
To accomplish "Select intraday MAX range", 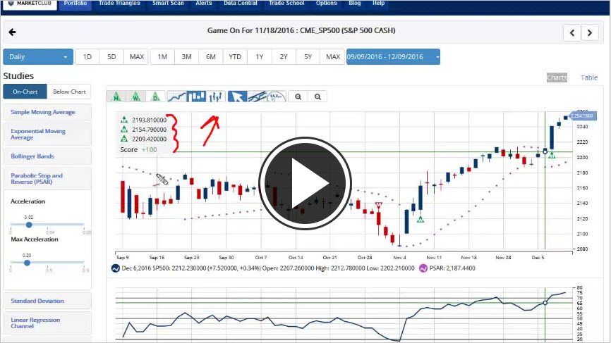I will pyautogui.click(x=136, y=57).
